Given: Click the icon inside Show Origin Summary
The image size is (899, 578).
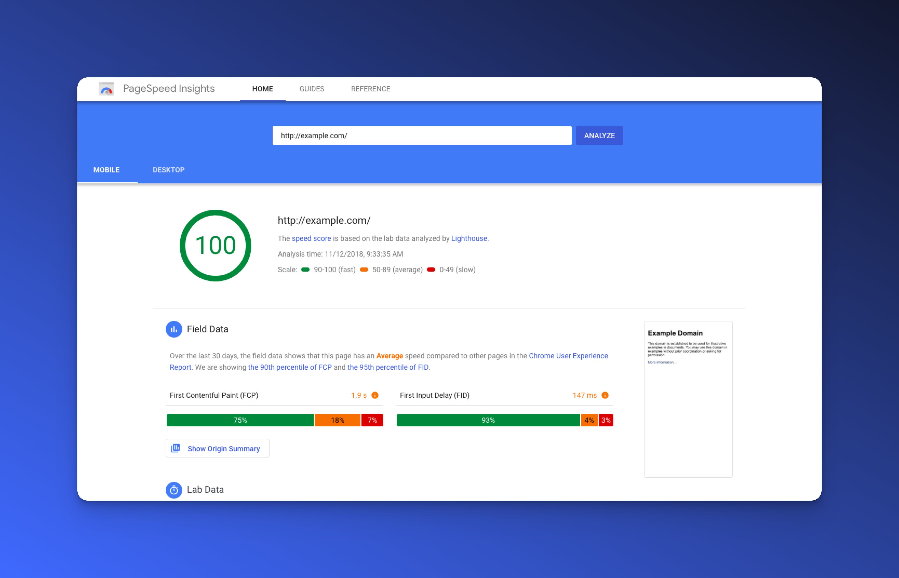Looking at the screenshot, I should (x=176, y=448).
